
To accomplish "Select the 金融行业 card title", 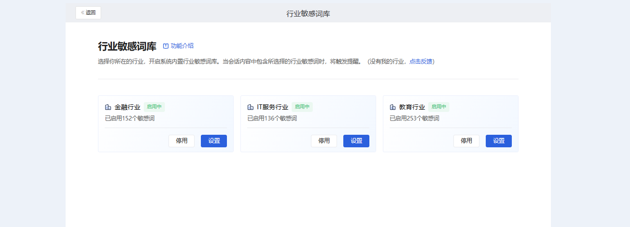I will click(128, 107).
